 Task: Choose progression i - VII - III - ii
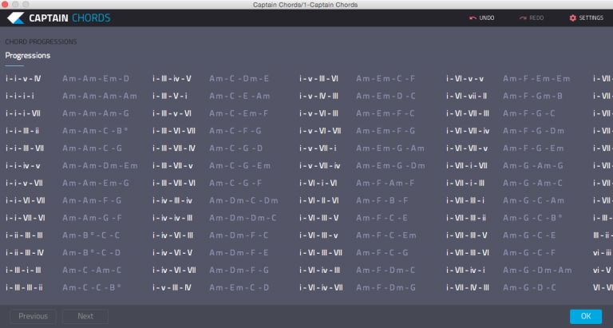click(x=466, y=218)
